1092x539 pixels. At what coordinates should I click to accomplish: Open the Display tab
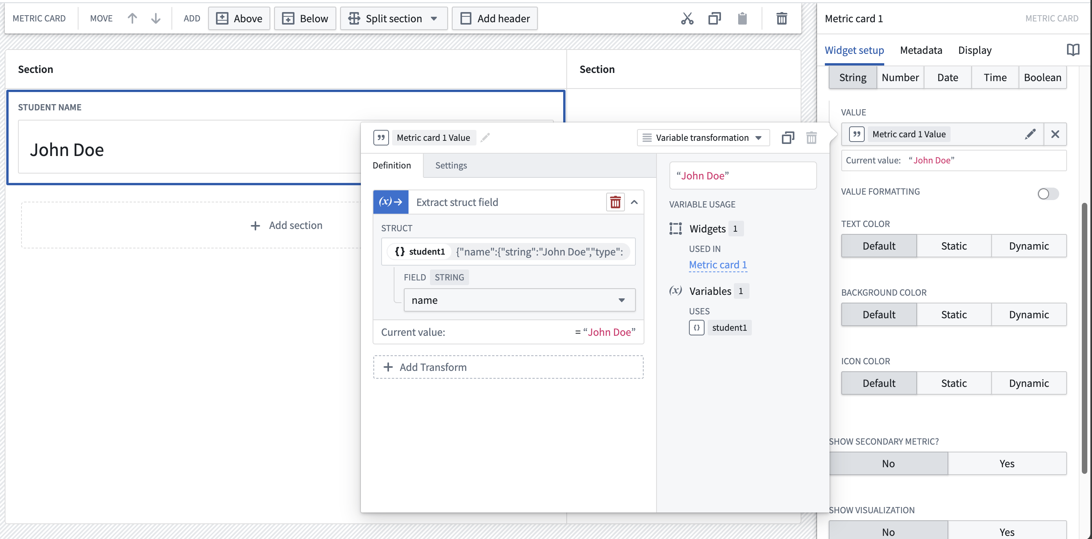pos(974,50)
